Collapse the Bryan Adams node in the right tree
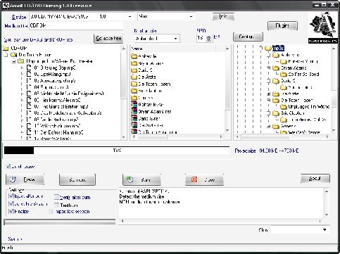 pos(269,68)
